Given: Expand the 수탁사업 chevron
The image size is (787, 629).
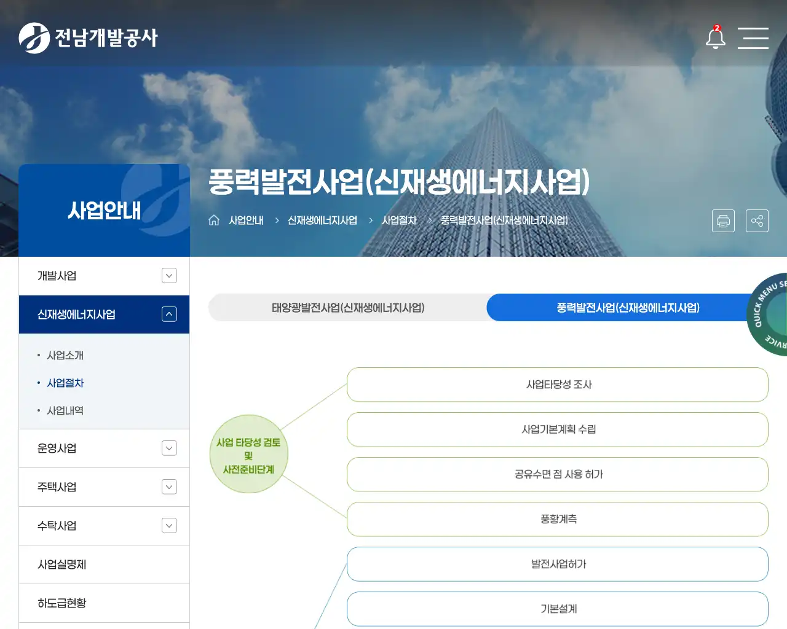Looking at the screenshot, I should coord(169,526).
